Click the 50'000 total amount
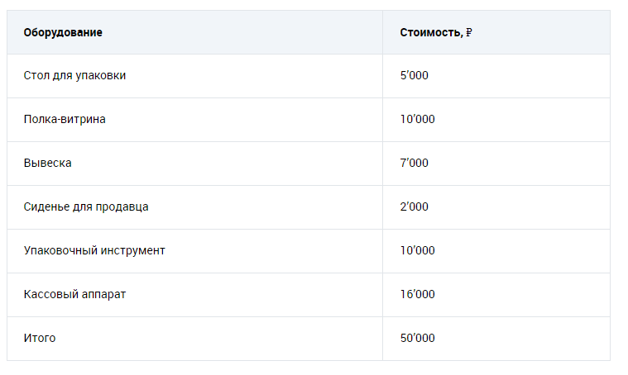The image size is (628, 375). [x=417, y=339]
